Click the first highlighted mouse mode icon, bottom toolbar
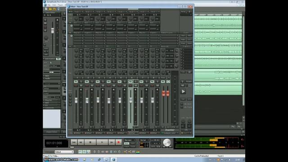The image size is (288, 162). coord(80,152)
